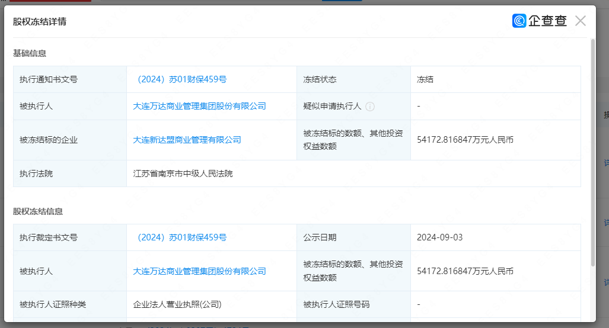Click the info icon beside 疑似申请执行人
Image resolution: width=609 pixels, height=328 pixels.
370,107
